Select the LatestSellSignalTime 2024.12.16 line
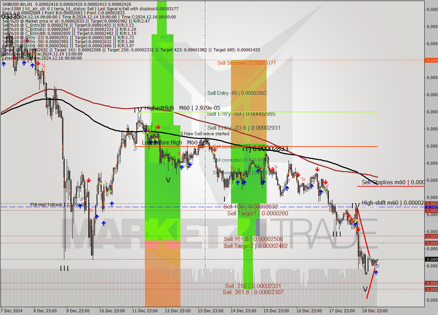438x315 pixels. (x=42, y=58)
